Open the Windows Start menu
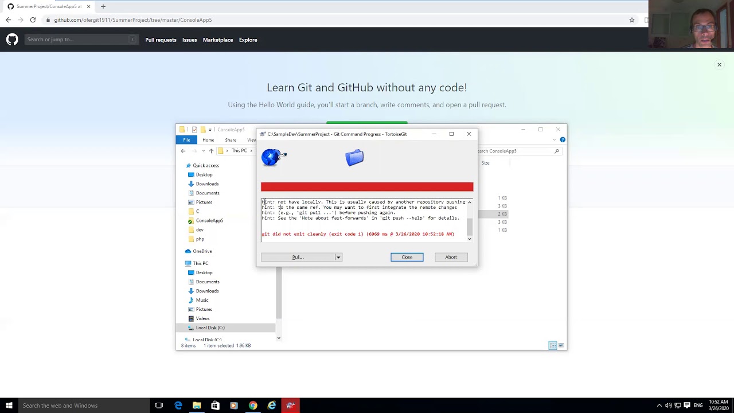734x413 pixels. pos(9,406)
